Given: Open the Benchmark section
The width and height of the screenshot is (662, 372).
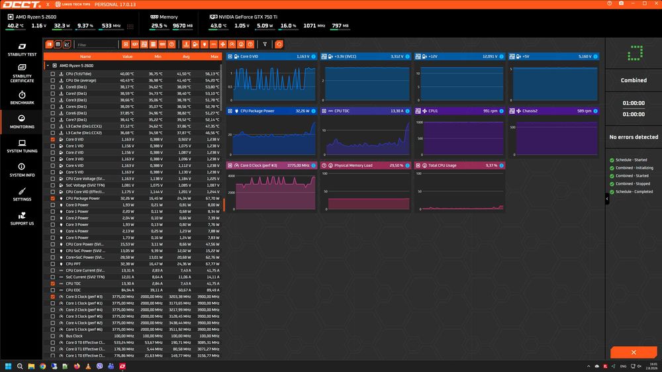Looking at the screenshot, I should (x=22, y=97).
